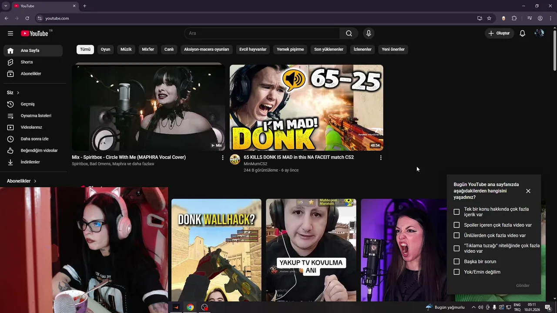Viewport: 557px width, 313px height.
Task: Open the 'DONK WALLHACK?' short thumbnail
Action: tap(216, 250)
